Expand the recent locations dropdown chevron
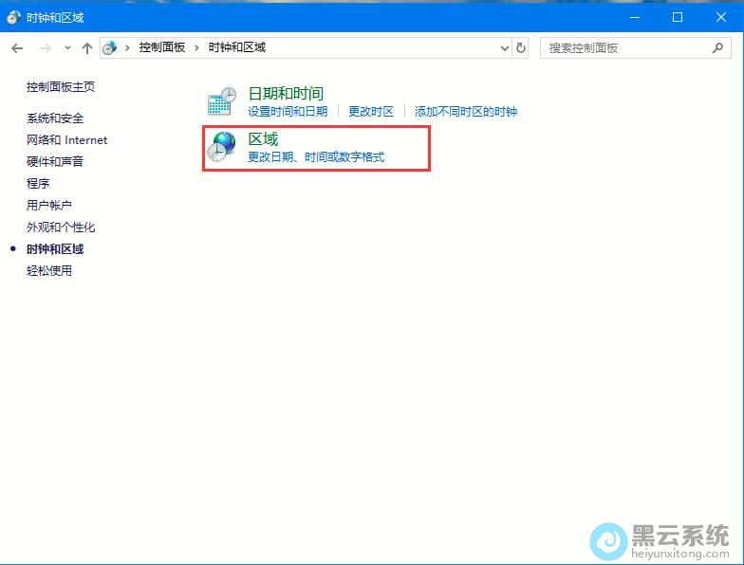 67,47
